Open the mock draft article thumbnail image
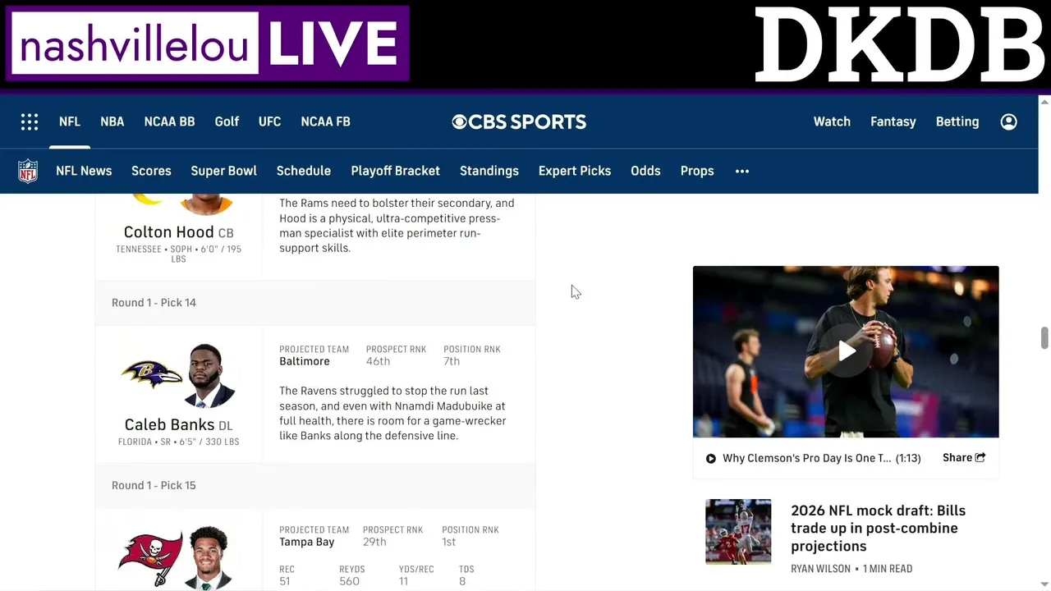 738,531
